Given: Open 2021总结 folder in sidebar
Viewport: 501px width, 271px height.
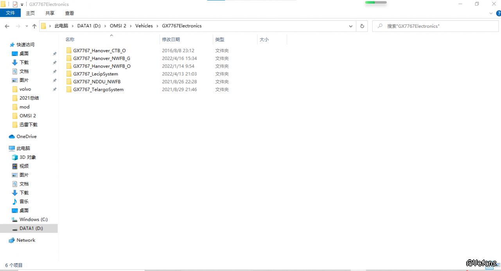Looking at the screenshot, I should (29, 98).
